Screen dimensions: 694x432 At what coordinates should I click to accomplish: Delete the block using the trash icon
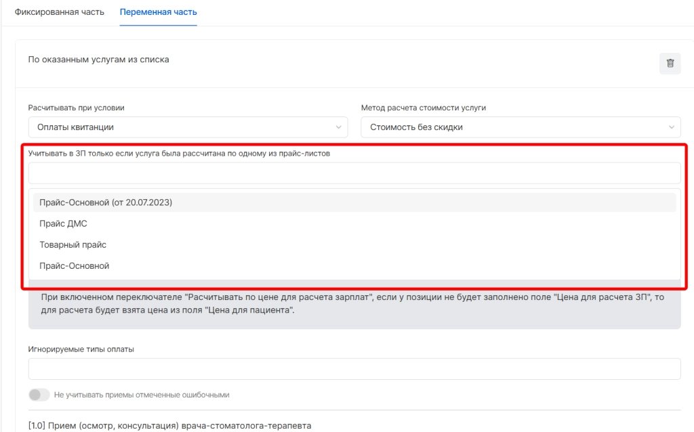670,63
